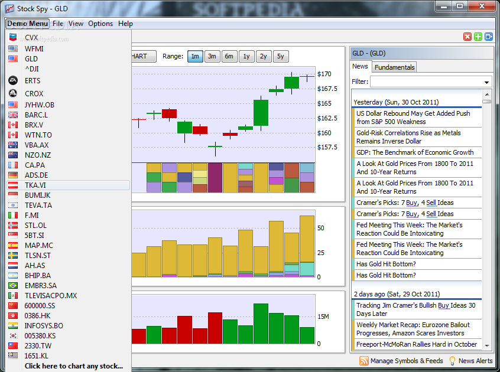The image size is (500, 372).
Task: Click the Swedish flag icon for TLSN.ST
Action: 13,256
